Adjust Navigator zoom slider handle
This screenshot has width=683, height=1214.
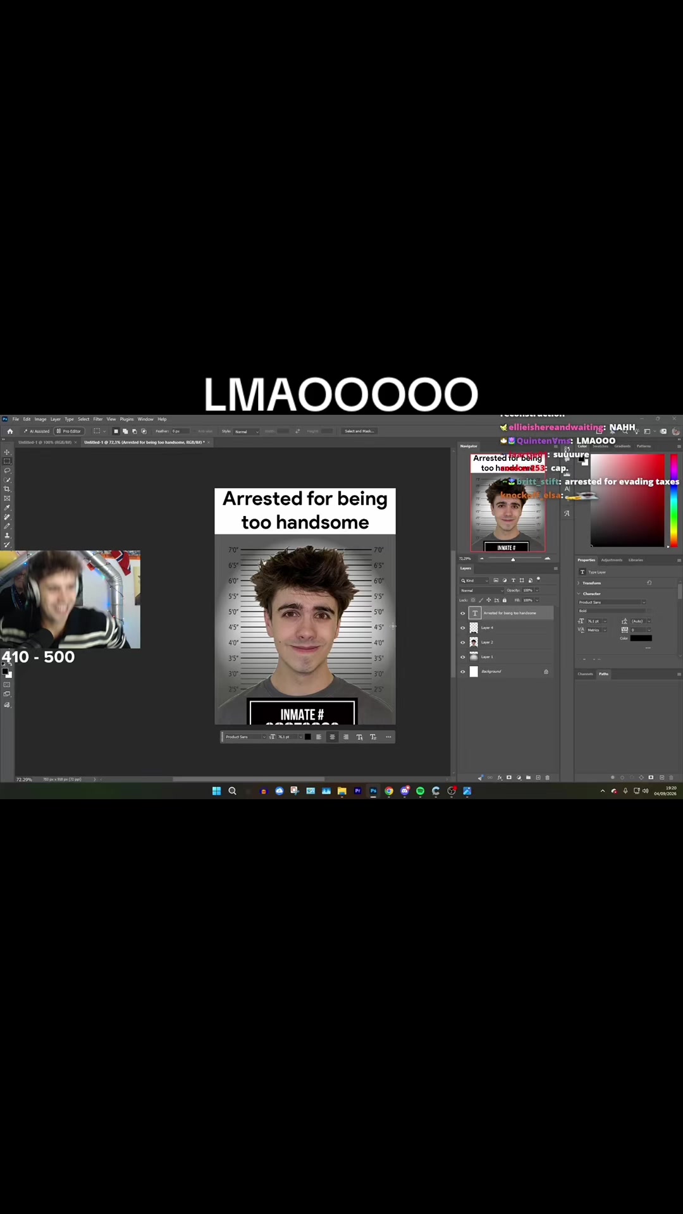(x=513, y=559)
